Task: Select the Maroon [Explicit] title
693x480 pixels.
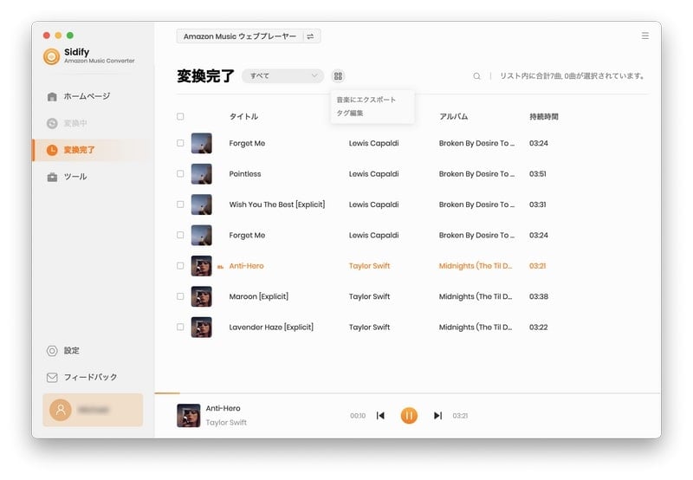Action: [258, 296]
